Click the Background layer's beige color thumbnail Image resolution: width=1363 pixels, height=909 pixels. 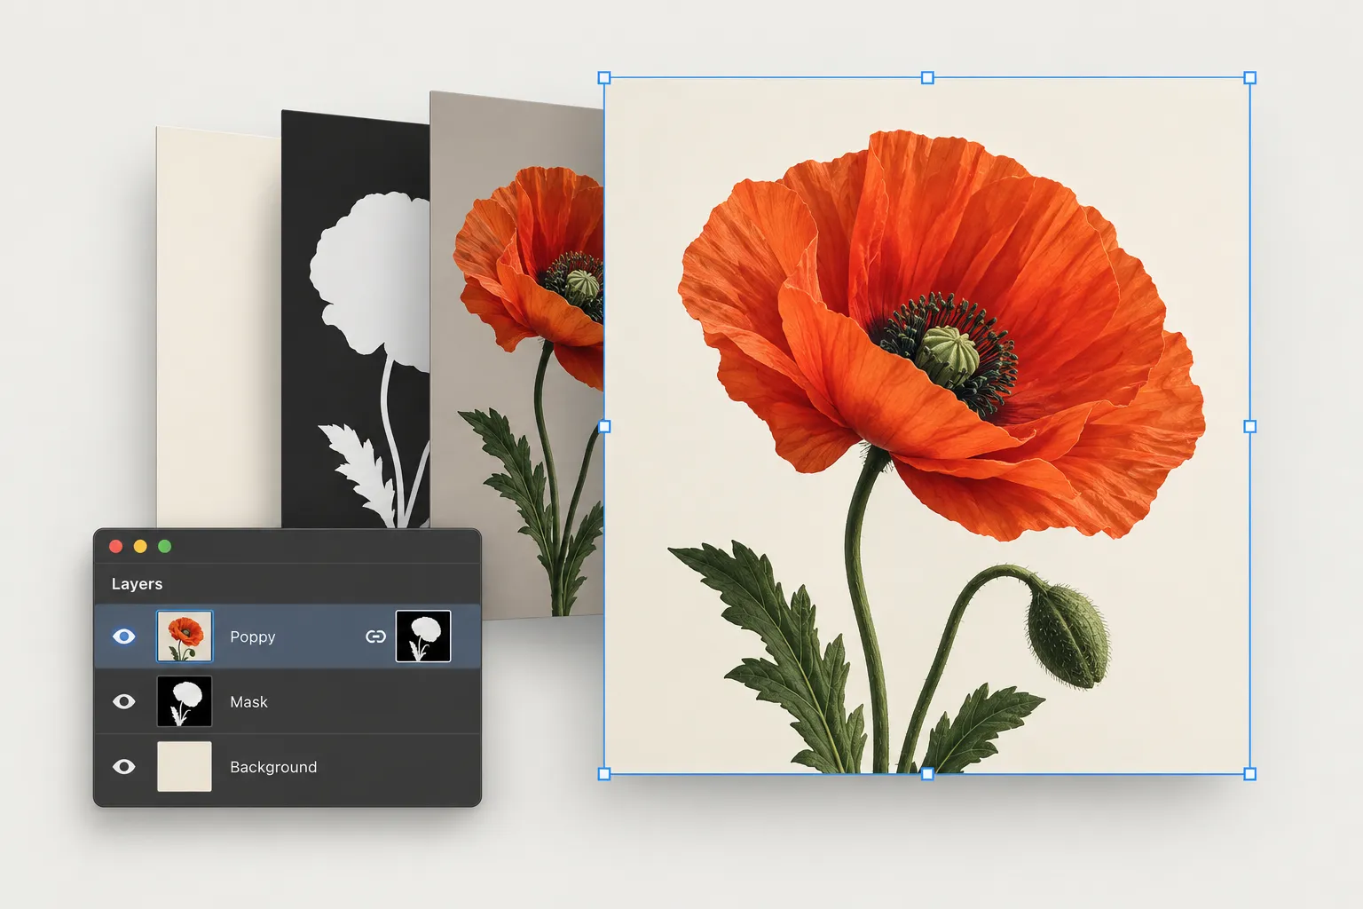coord(185,766)
